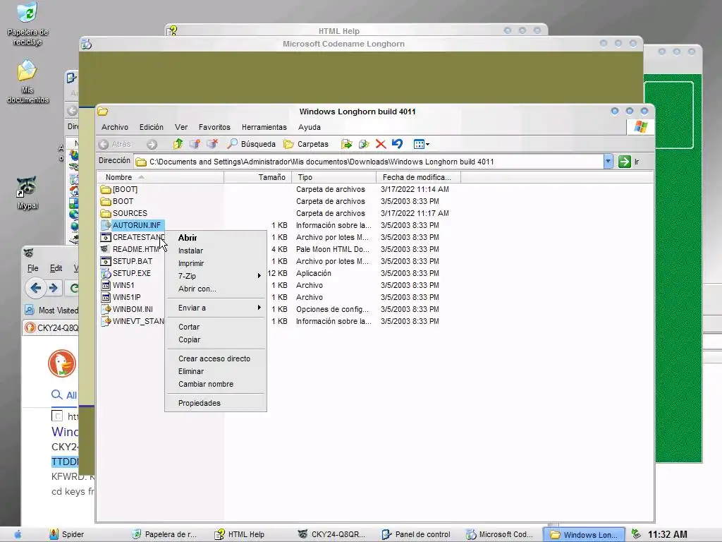The height and width of the screenshot is (542, 722).
Task: Choose Cambiar nombre in the context menu
Action: (216, 385)
